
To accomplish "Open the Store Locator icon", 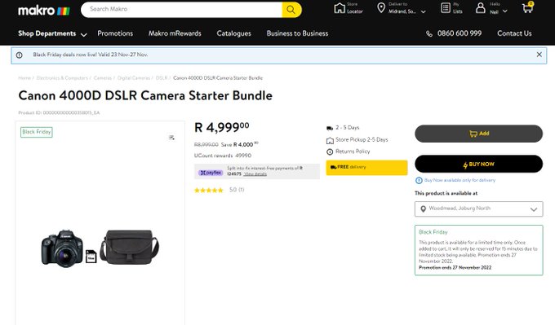I will tap(340, 8).
